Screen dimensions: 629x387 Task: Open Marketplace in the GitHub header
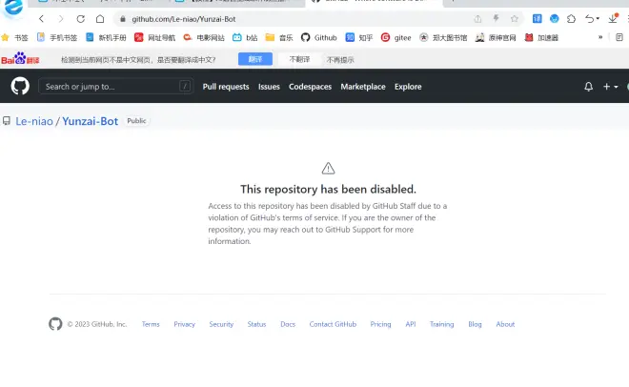[x=363, y=87]
